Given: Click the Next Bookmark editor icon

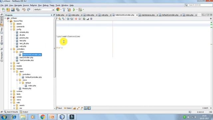Looking at the screenshot, I should tap(60, 19).
